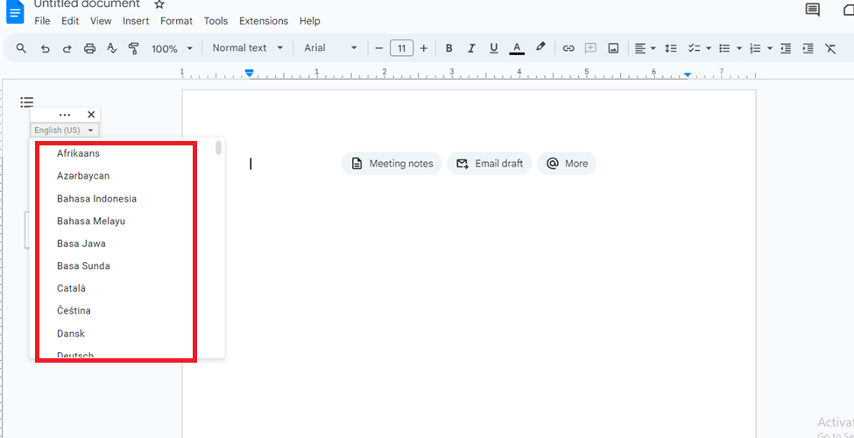The width and height of the screenshot is (854, 438).
Task: Click the font size field showing 11
Action: pos(401,48)
